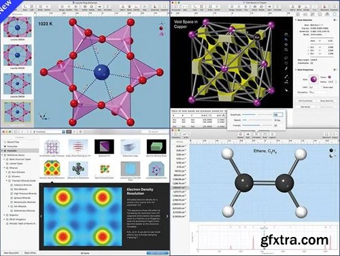Toggle red atom entry in Leucite legend
This screenshot has width=340, height=256.
(x=161, y=29)
